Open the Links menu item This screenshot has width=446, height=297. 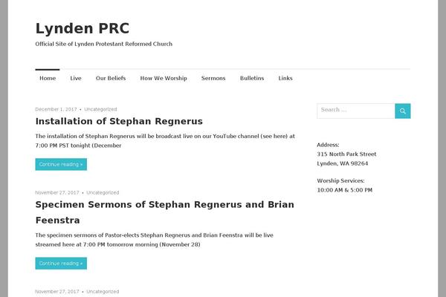tap(285, 78)
